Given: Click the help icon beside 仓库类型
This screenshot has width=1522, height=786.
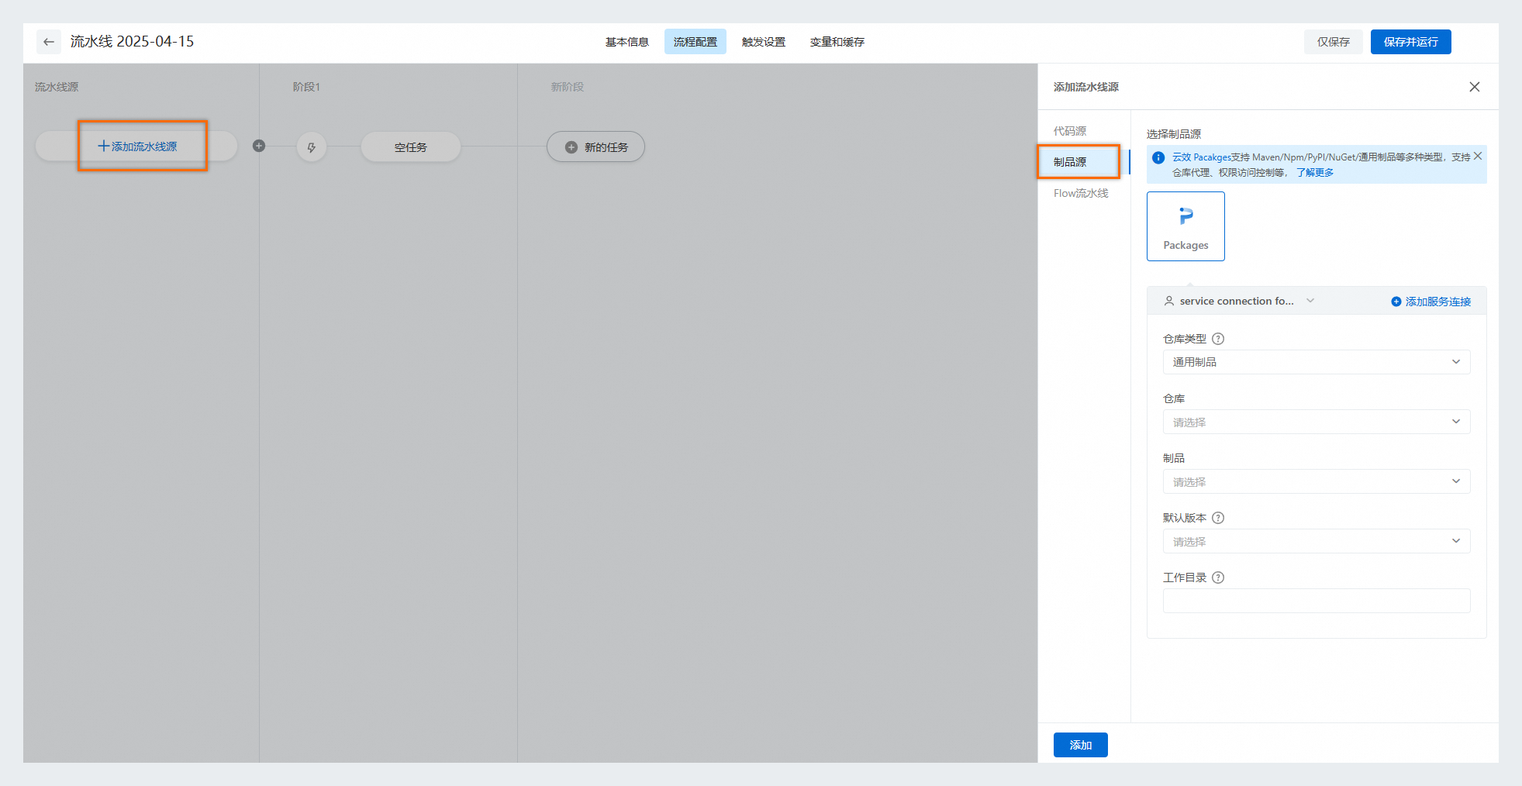Looking at the screenshot, I should coord(1218,339).
